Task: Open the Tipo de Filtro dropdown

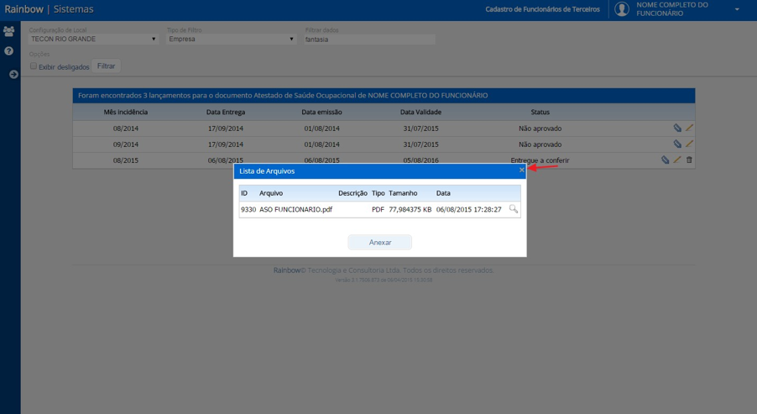Action: 231,39
